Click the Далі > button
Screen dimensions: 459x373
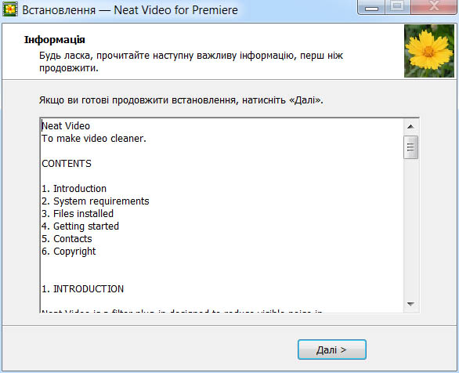tap(331, 349)
